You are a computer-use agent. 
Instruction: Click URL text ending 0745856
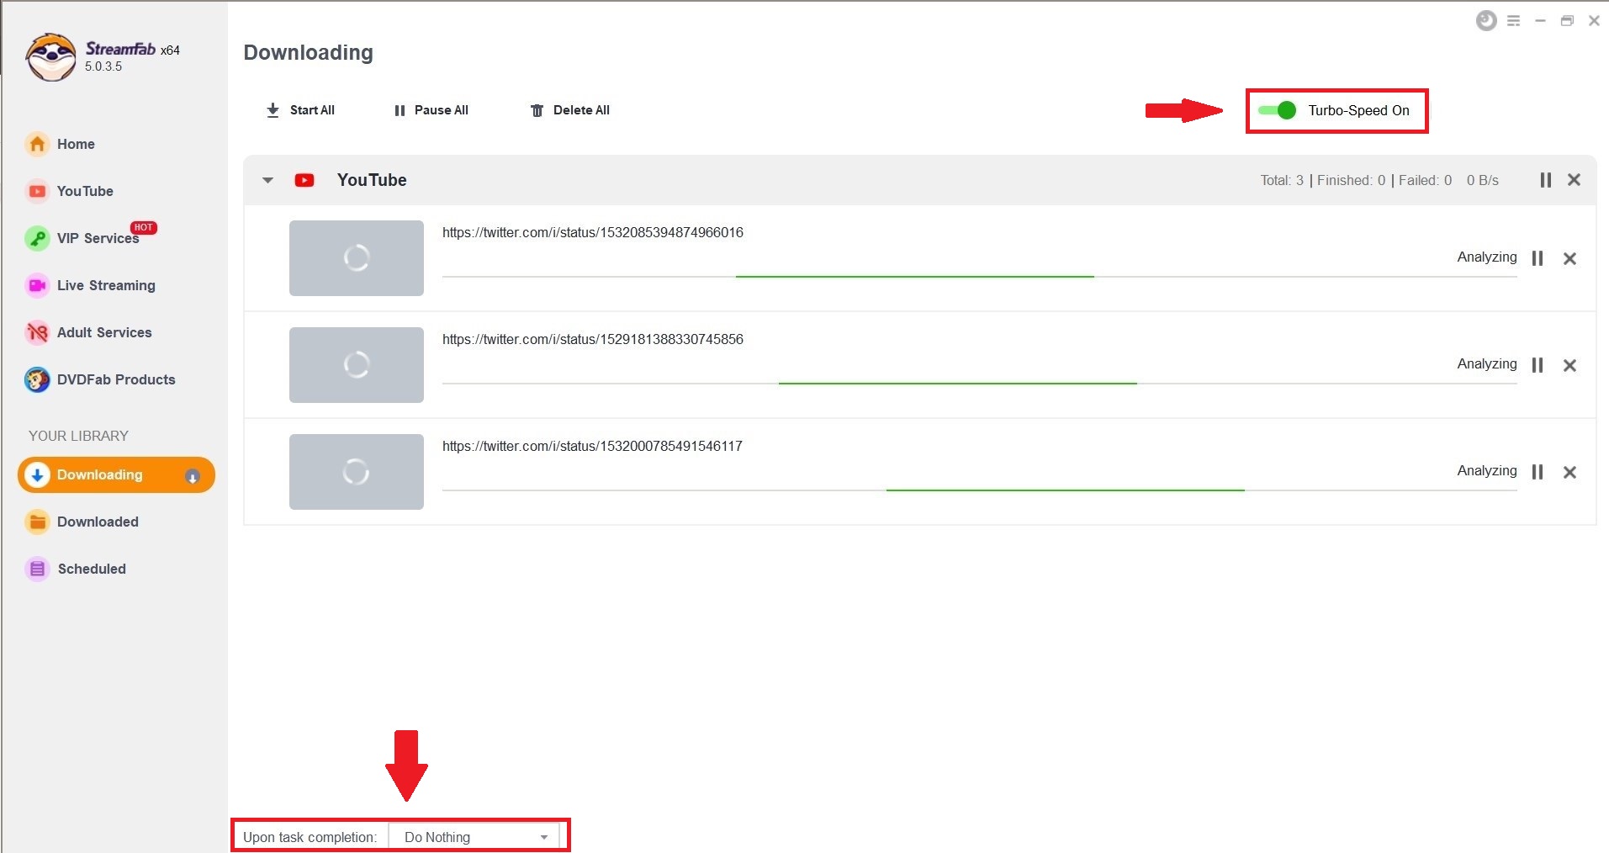pos(593,339)
